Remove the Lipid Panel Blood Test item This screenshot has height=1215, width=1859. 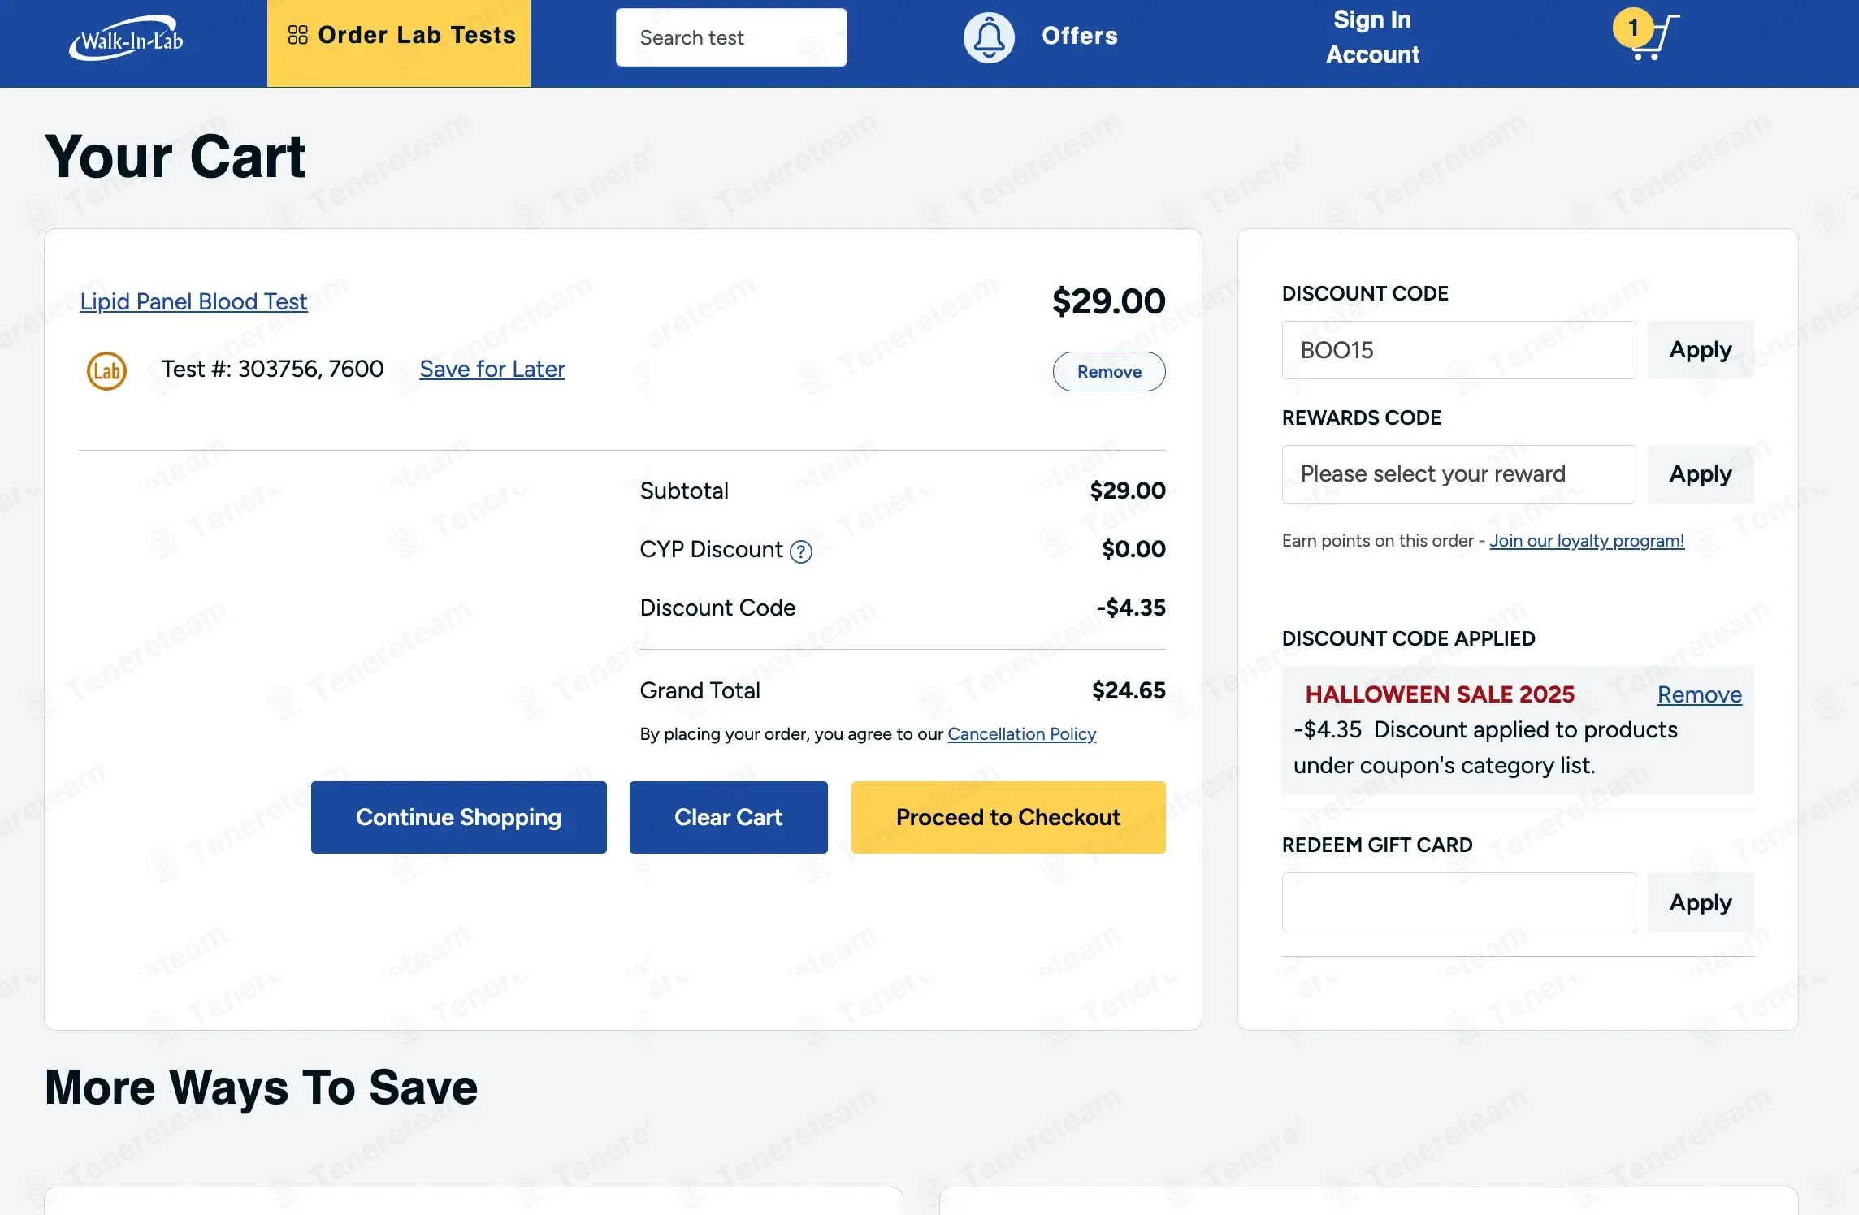[1108, 372]
